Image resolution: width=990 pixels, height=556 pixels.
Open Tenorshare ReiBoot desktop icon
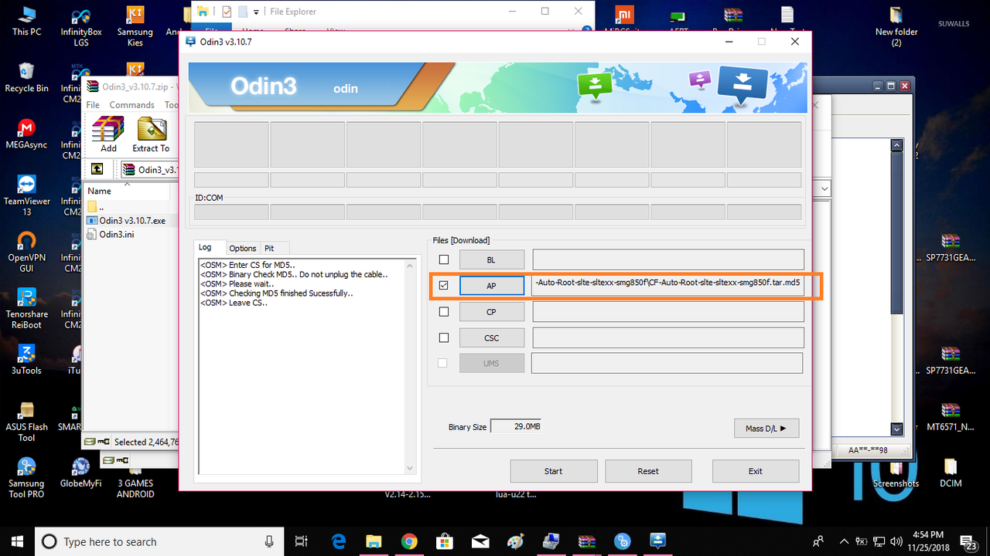pyautogui.click(x=26, y=308)
